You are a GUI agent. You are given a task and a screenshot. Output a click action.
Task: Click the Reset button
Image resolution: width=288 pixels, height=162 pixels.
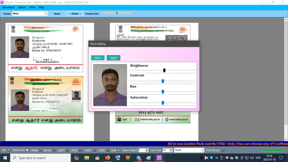point(57,13)
